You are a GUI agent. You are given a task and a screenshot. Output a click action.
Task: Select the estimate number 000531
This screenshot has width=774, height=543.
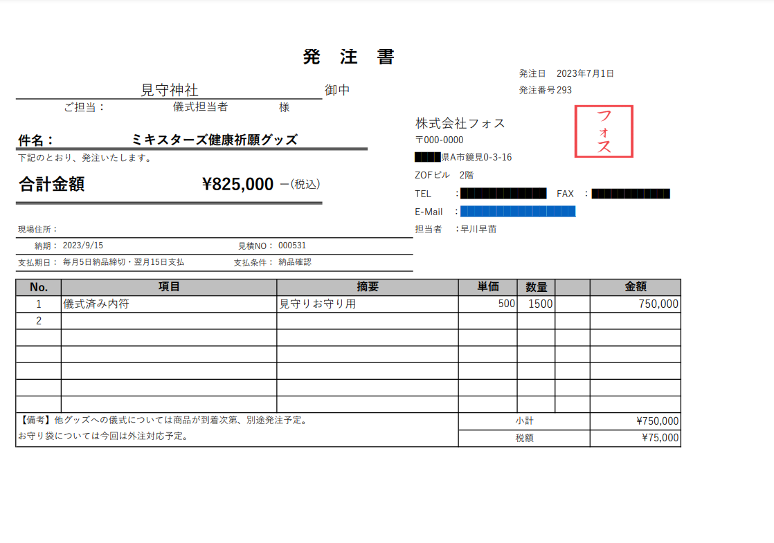292,246
